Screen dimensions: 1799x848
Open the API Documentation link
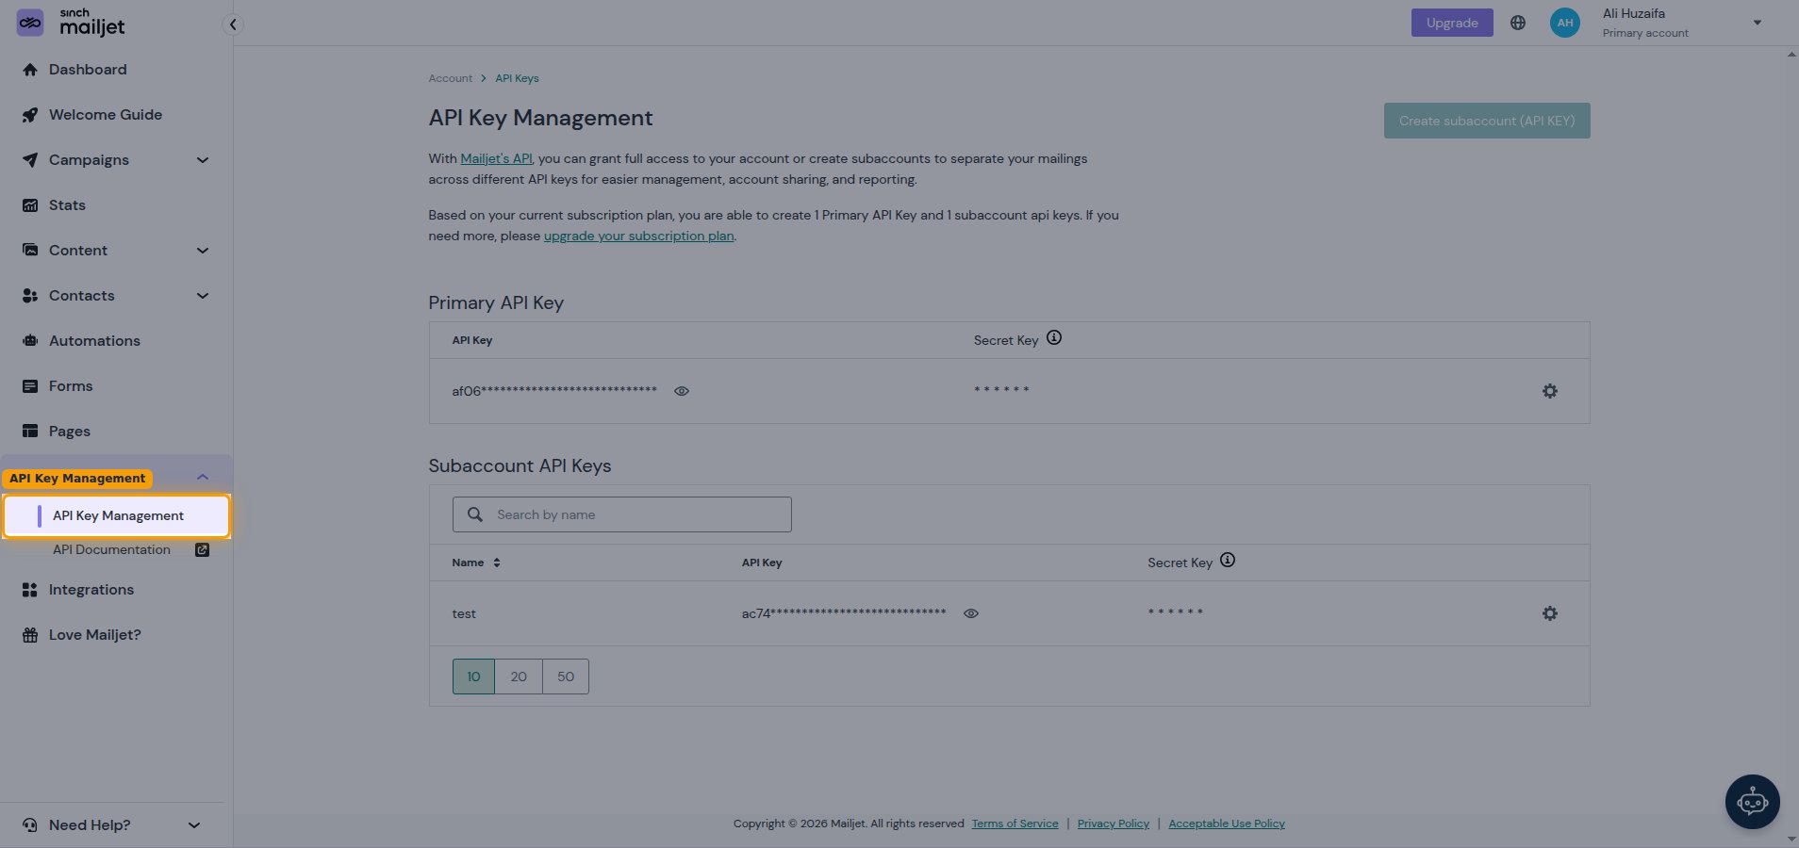[x=111, y=550]
